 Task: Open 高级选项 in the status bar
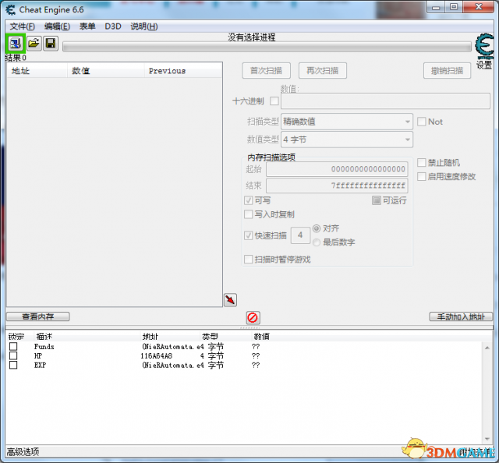pyautogui.click(x=23, y=452)
